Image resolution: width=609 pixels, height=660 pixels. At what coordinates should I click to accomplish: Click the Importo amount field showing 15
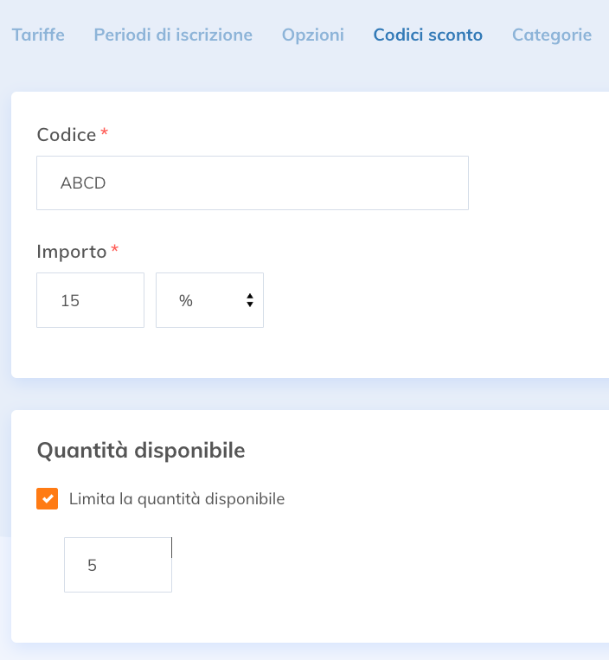click(91, 300)
